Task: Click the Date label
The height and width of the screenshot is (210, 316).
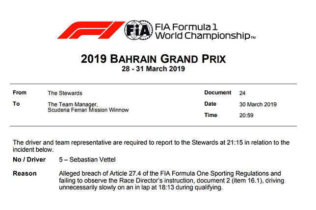Action: (x=211, y=104)
